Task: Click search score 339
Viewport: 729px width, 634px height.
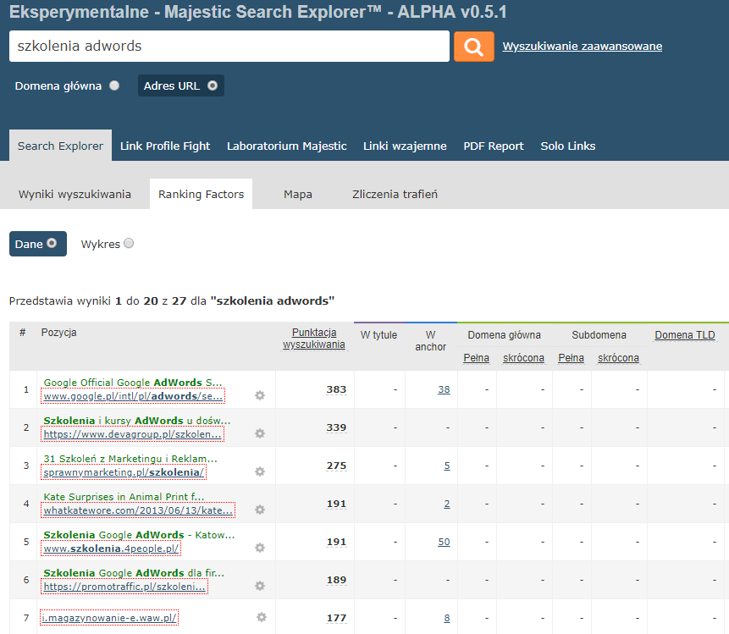Action: [x=336, y=427]
